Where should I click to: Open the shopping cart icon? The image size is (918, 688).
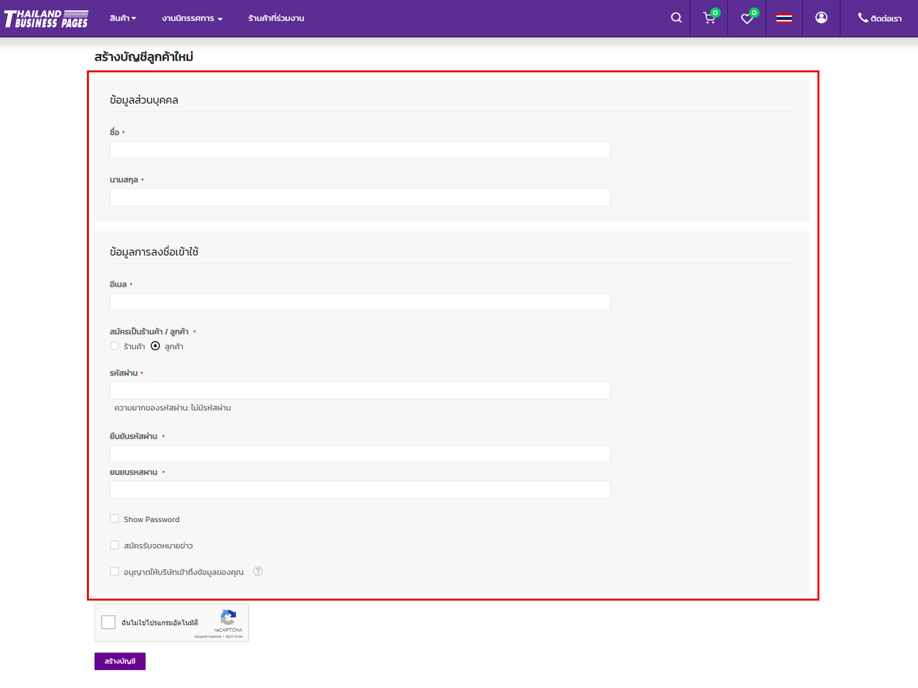tap(709, 18)
